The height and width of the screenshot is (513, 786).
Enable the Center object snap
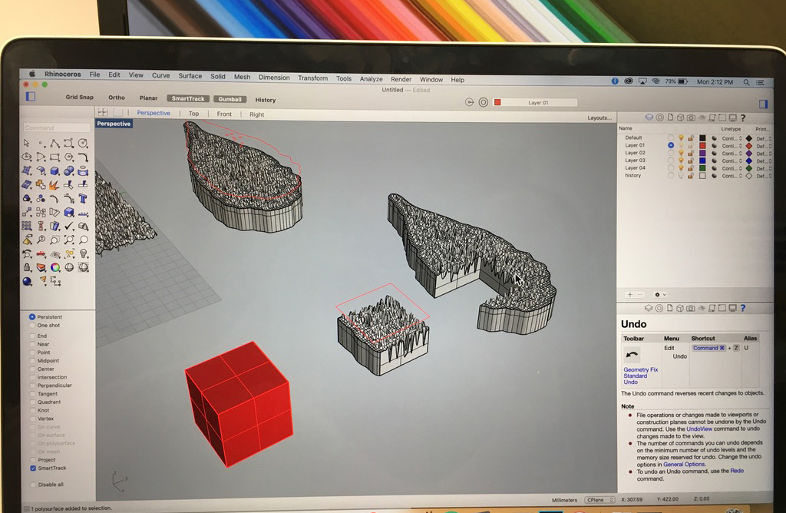click(32, 369)
